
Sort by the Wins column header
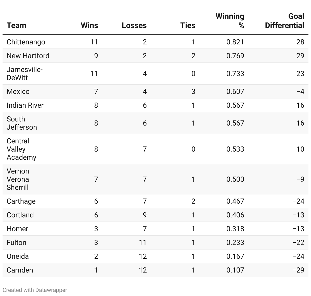click(x=89, y=26)
